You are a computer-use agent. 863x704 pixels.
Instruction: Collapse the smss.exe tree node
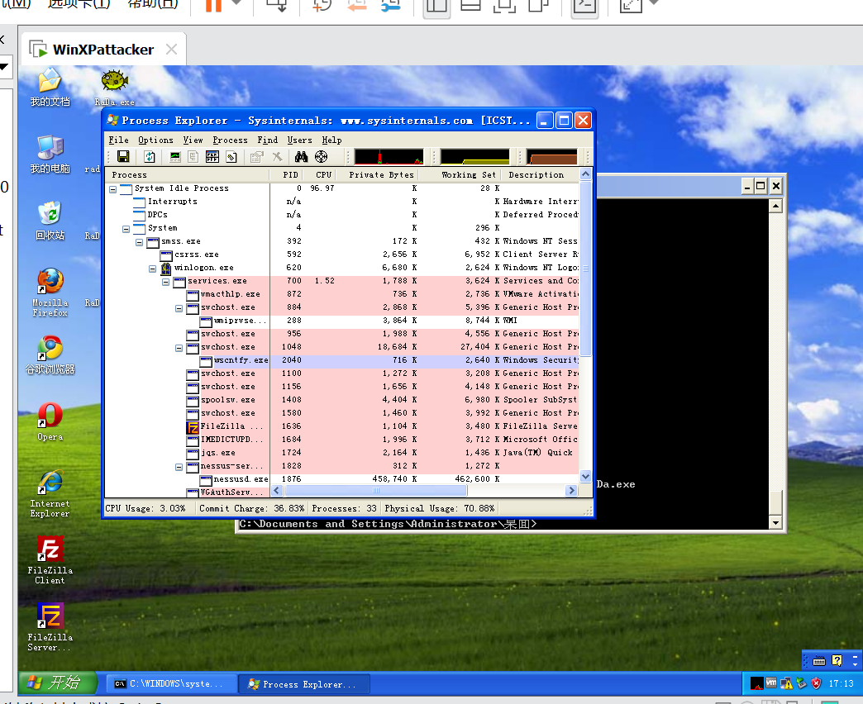pyautogui.click(x=139, y=242)
